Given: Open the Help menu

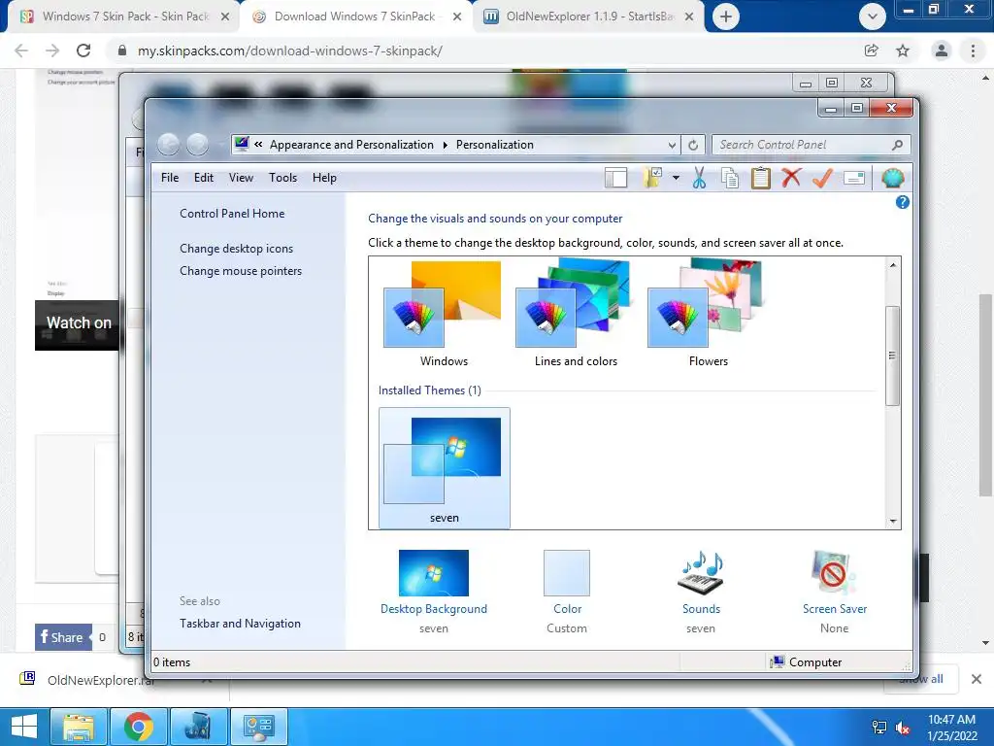Looking at the screenshot, I should pos(324,178).
